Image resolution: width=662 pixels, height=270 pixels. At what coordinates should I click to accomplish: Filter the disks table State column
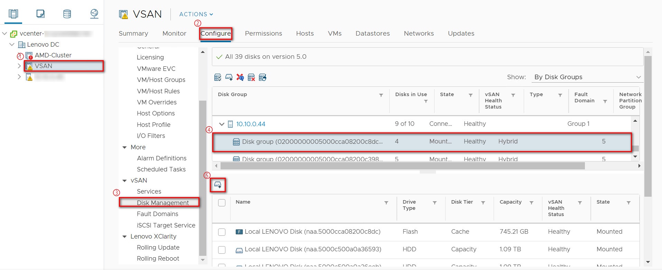coord(628,203)
